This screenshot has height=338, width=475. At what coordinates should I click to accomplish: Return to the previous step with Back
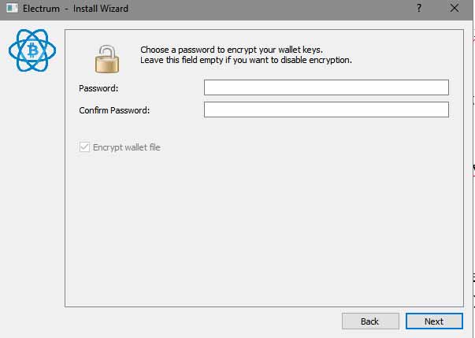click(x=370, y=321)
